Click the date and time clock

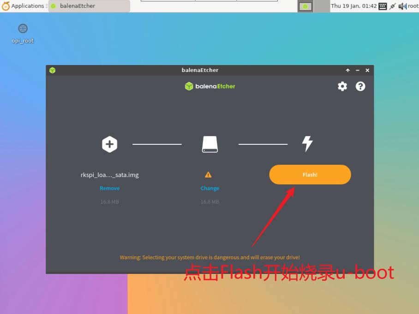pyautogui.click(x=354, y=6)
